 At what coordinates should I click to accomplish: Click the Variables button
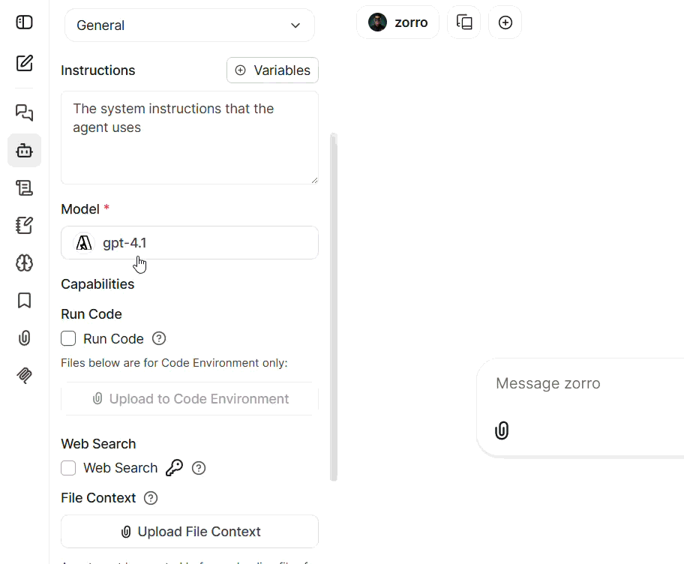click(272, 70)
